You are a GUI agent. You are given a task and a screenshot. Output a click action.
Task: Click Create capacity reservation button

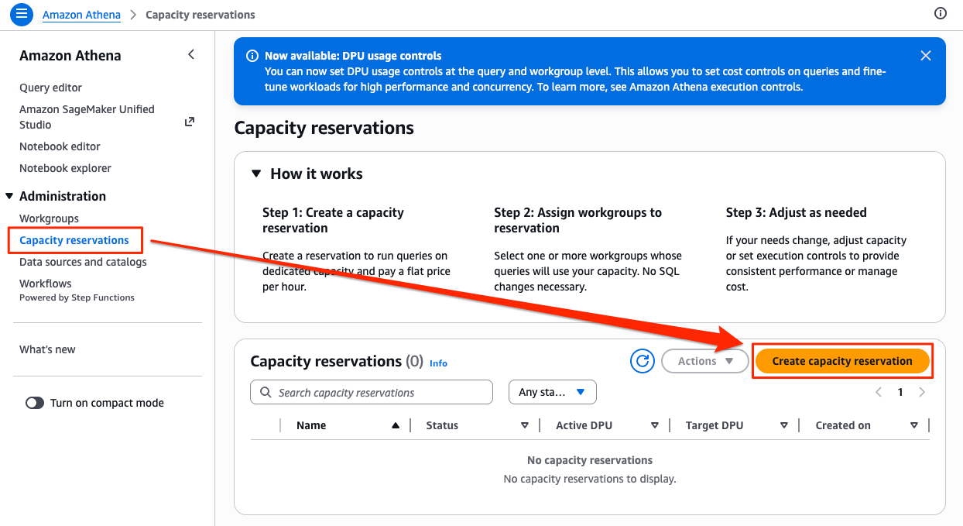click(x=842, y=361)
